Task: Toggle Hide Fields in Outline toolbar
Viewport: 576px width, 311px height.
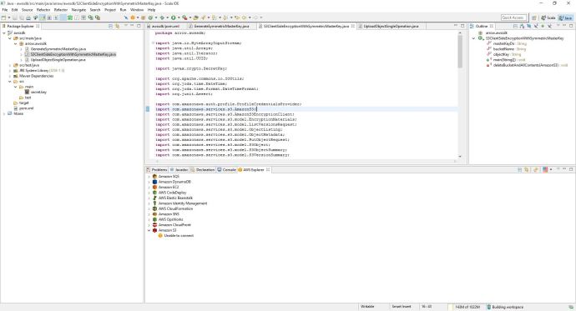Action: 529,26
